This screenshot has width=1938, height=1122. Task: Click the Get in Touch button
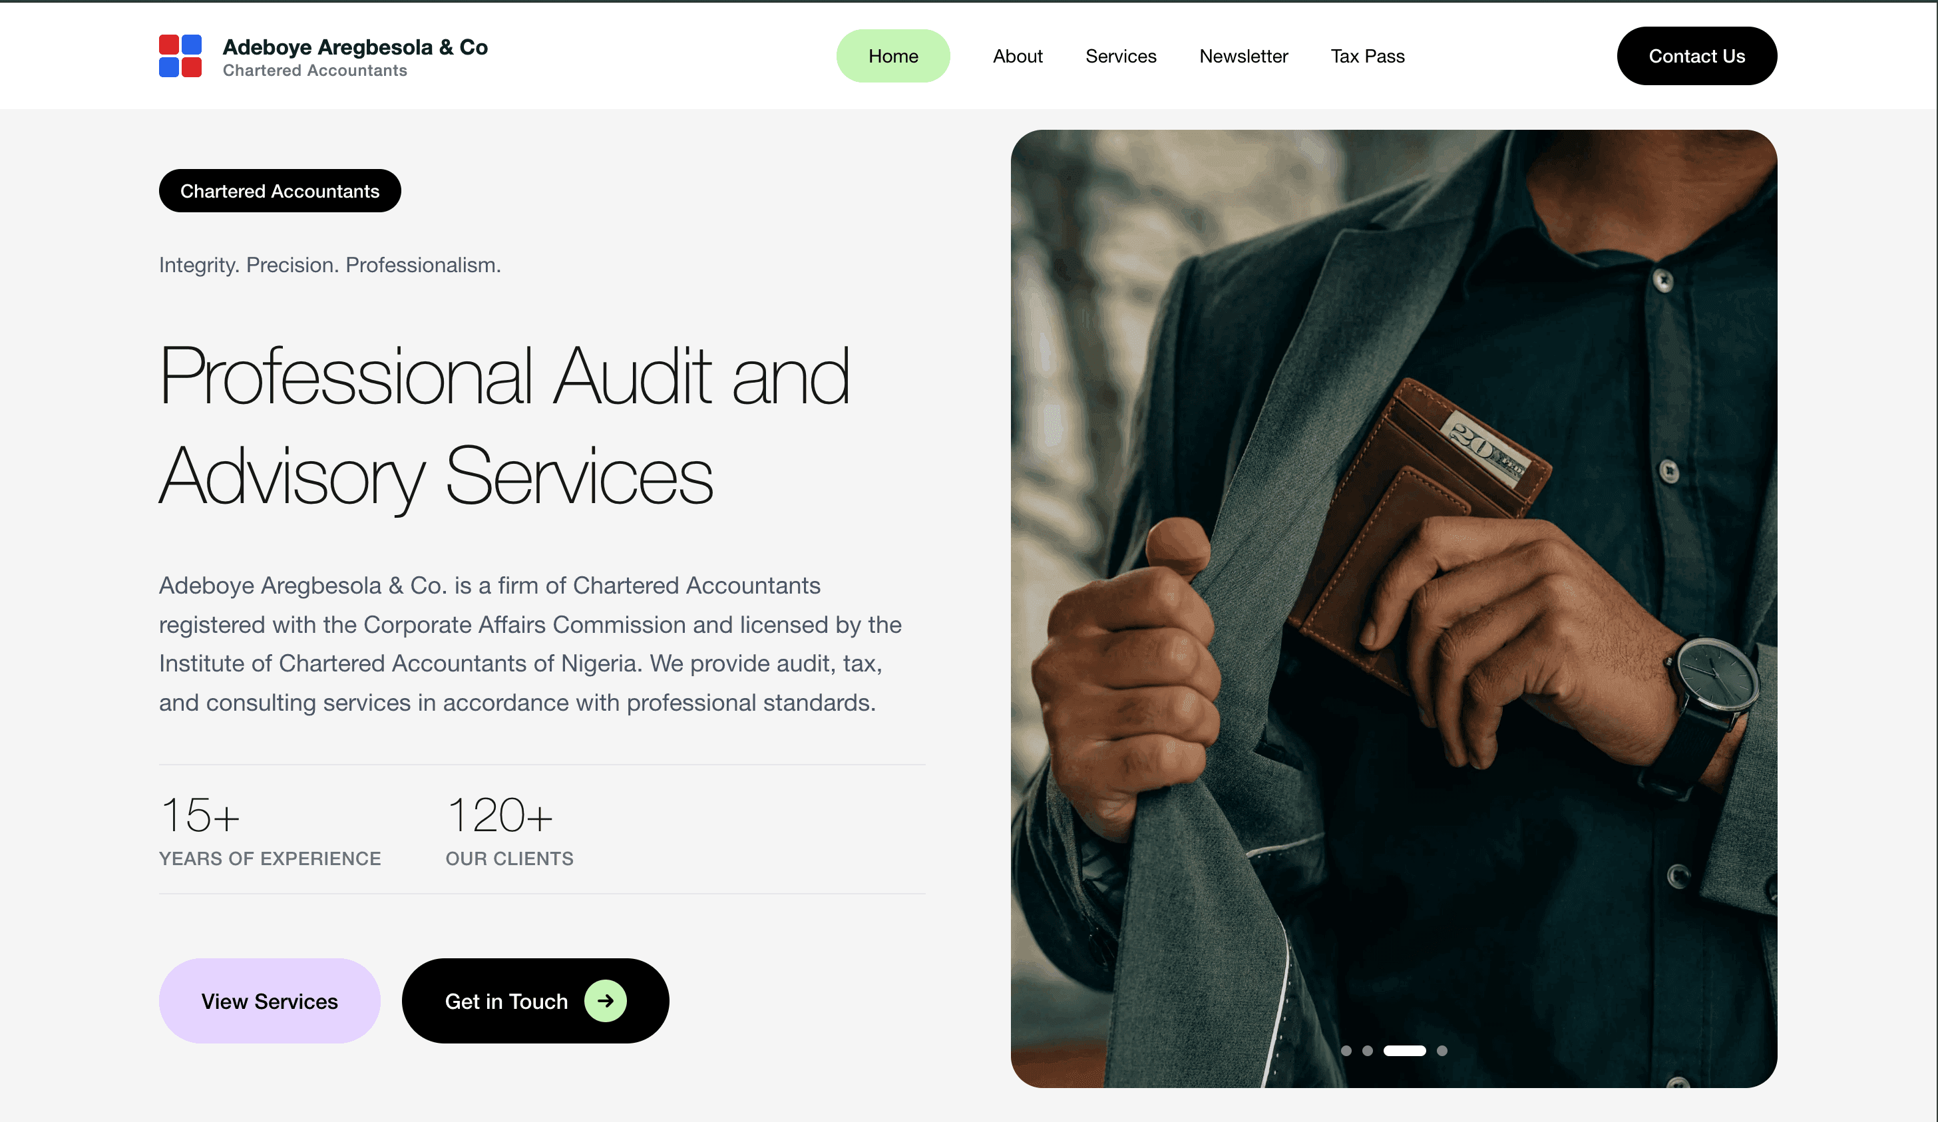point(535,1000)
